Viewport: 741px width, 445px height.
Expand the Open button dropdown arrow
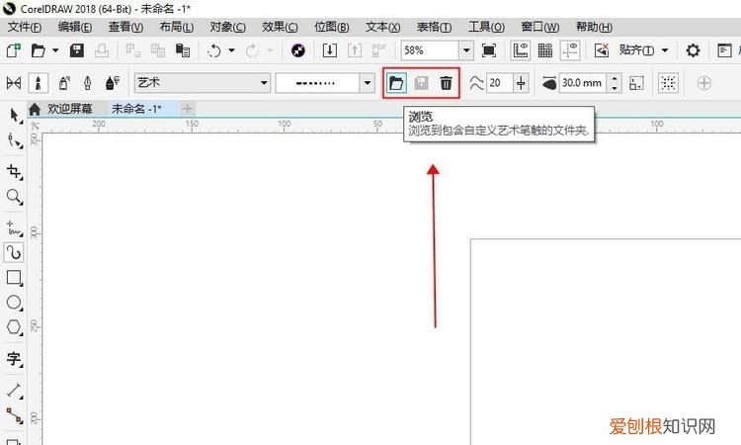(55, 50)
